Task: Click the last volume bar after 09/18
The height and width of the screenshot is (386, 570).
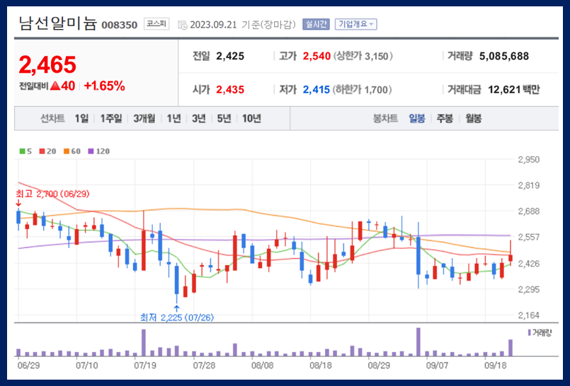Action: tap(511, 348)
